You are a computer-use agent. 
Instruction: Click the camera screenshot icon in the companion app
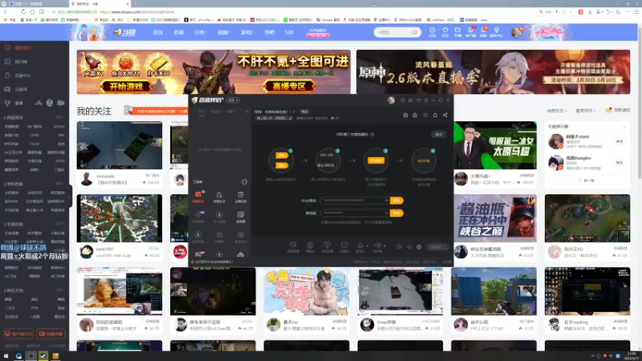(405, 116)
